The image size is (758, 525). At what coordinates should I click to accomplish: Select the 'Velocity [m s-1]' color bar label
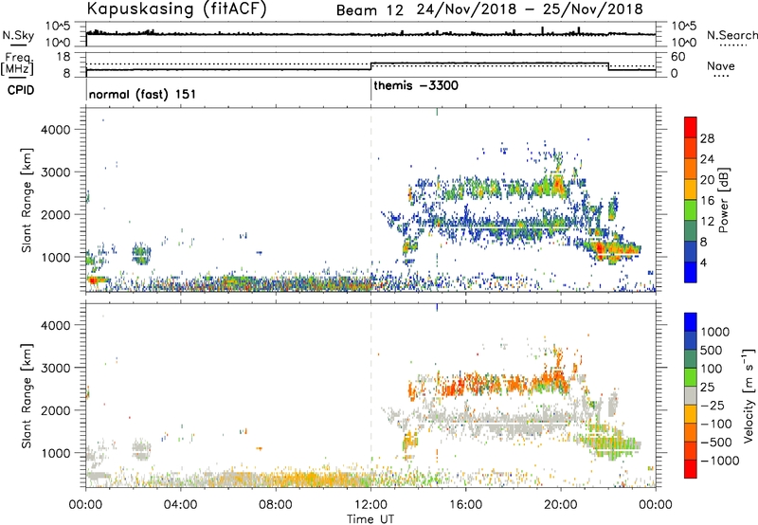(748, 395)
